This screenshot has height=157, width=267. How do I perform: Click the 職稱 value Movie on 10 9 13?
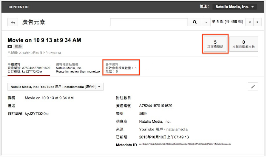(x=50, y=98)
